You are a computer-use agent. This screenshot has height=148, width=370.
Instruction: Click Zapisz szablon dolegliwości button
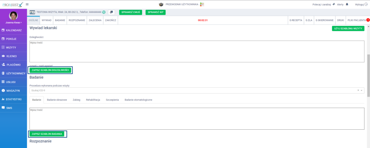[50, 70]
